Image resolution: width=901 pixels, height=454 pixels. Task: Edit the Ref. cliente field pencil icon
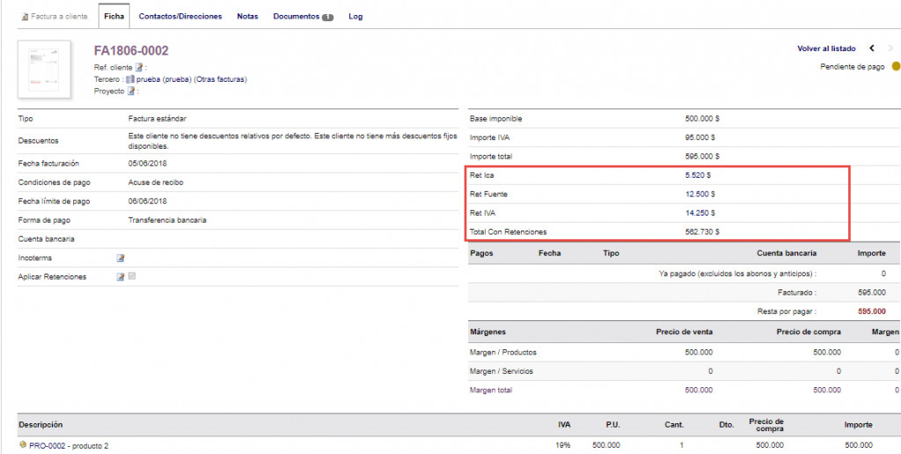click(x=138, y=68)
